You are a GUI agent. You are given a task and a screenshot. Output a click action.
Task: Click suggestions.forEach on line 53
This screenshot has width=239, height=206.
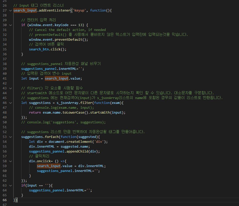[40, 137]
